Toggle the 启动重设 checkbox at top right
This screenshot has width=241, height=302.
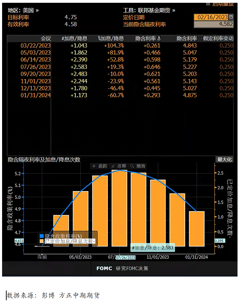[x=208, y=3]
